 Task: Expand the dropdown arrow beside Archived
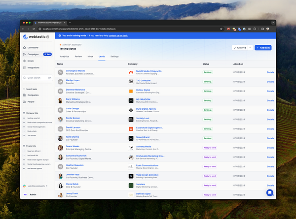(250, 48)
